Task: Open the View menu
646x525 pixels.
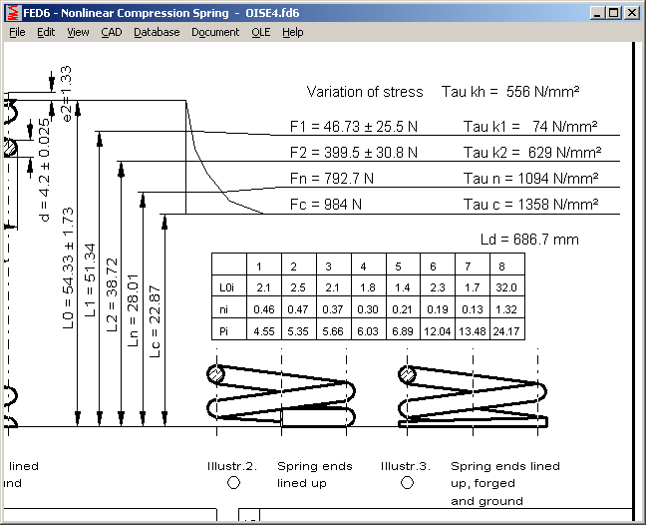Action: 78,32
